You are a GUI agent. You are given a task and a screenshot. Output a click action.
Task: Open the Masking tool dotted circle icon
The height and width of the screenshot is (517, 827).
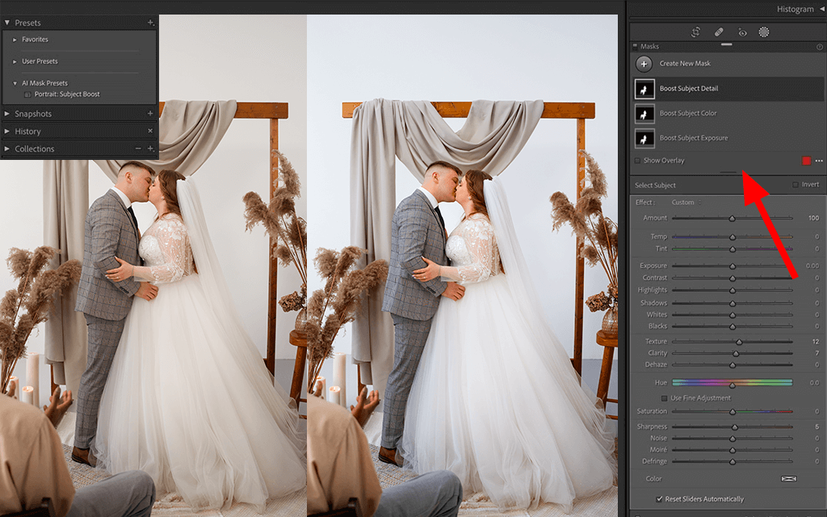(x=764, y=32)
